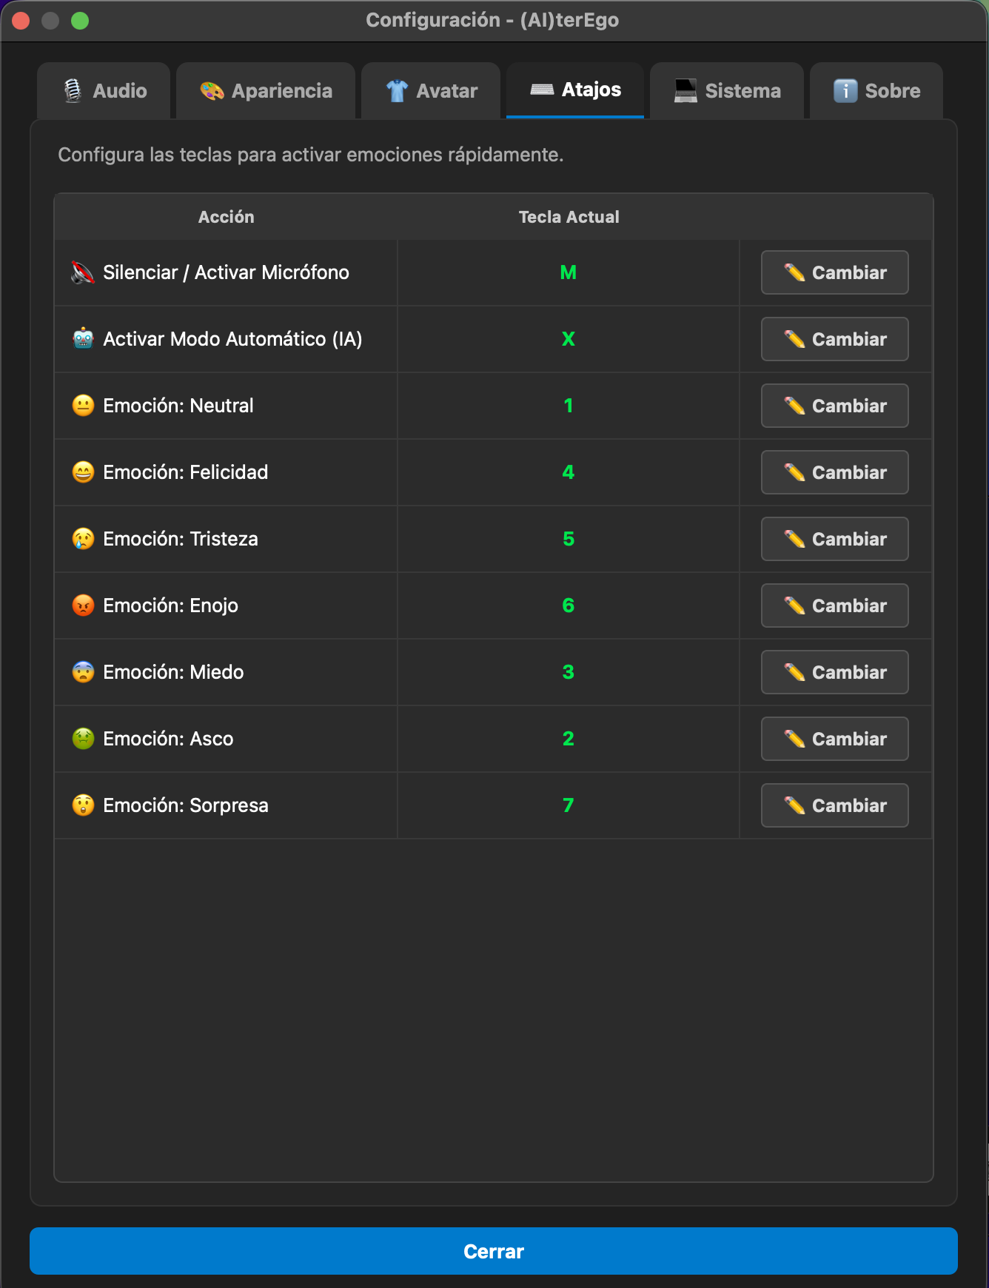This screenshot has height=1288, width=989.
Task: Click the Tecla Actual column header
Action: pyautogui.click(x=568, y=217)
